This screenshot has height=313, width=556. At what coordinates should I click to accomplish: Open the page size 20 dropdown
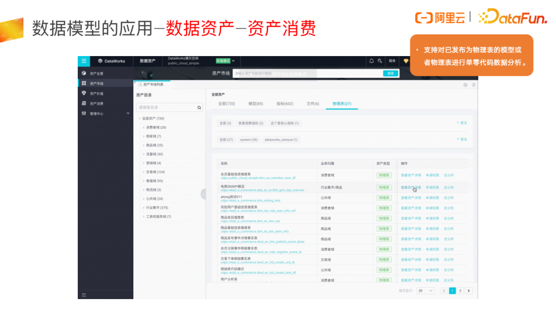(426, 290)
